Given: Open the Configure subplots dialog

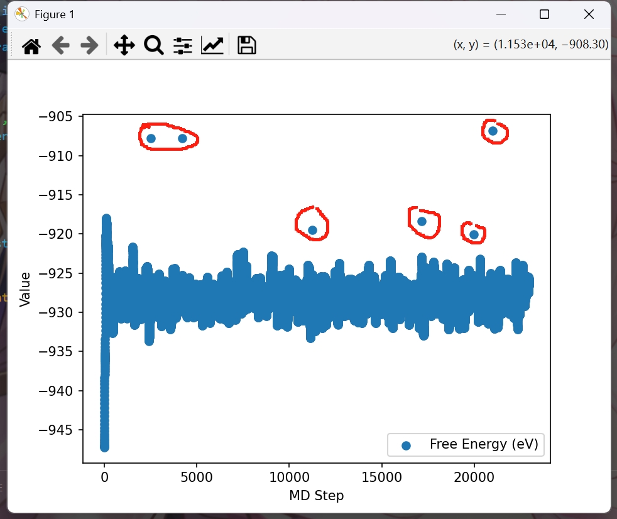Looking at the screenshot, I should (183, 45).
